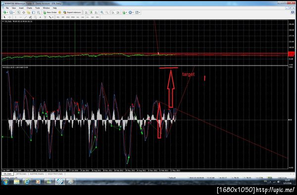Select the Text Label tool

pyautogui.click(x=45, y=17)
